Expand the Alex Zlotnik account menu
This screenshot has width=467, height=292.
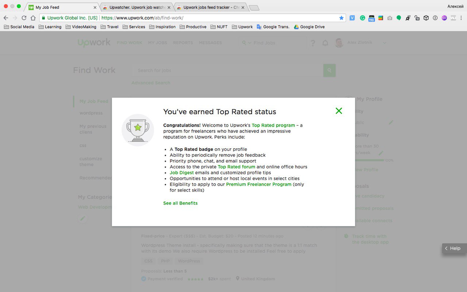[384, 43]
